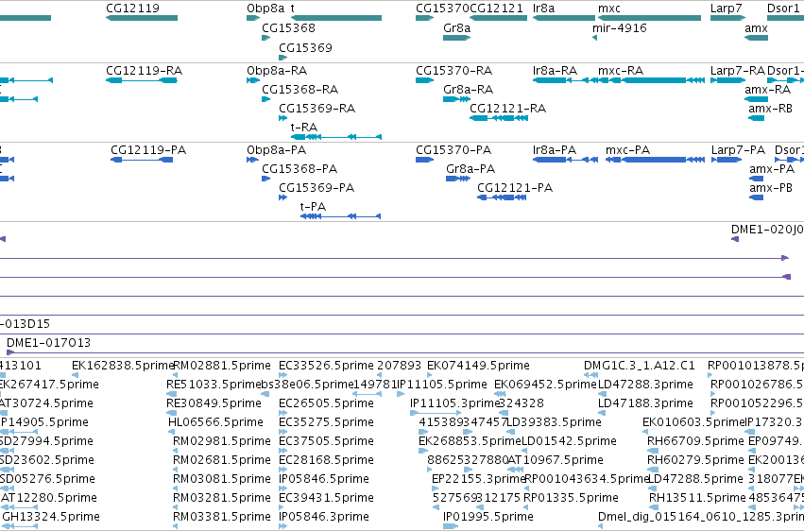Select the IP01995.5prime EST label
Viewport: 804px width, 531px height.
pyautogui.click(x=488, y=517)
